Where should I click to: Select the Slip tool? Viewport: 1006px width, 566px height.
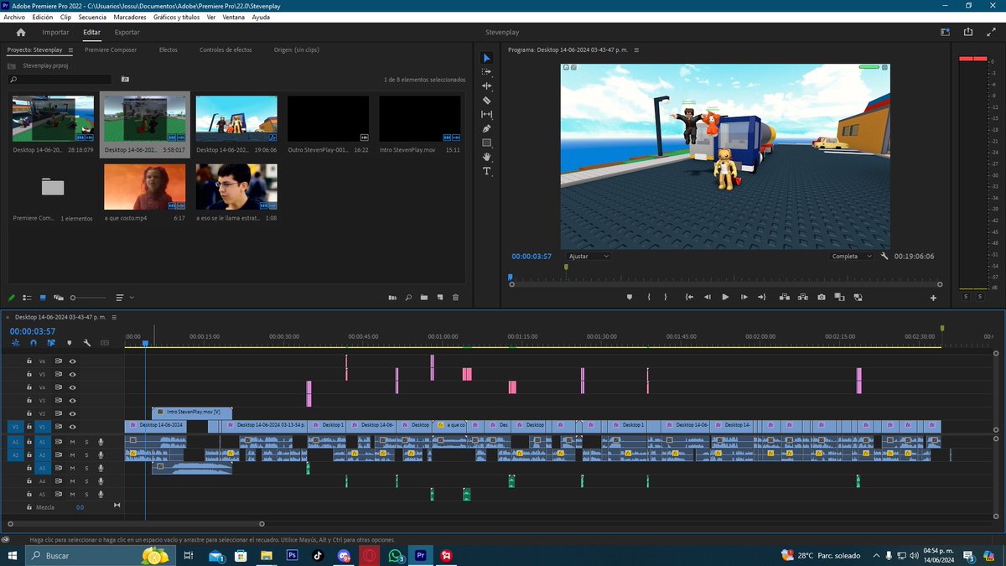486,114
